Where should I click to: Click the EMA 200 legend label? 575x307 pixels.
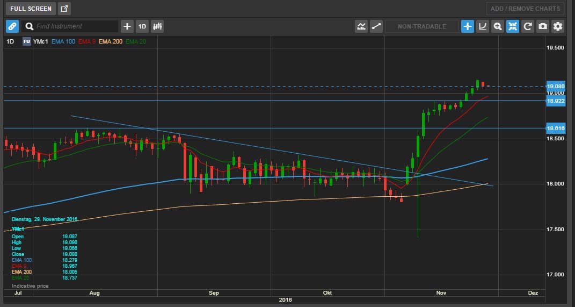[x=111, y=41]
